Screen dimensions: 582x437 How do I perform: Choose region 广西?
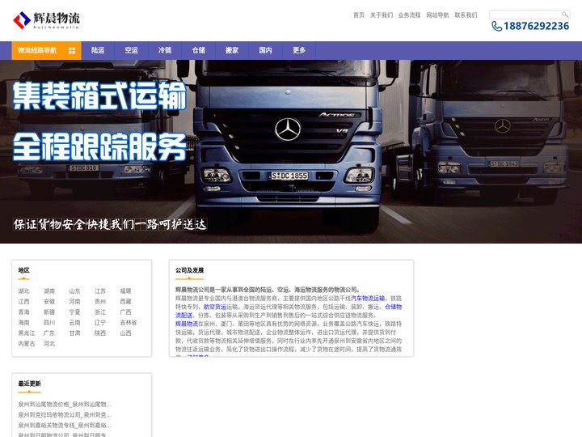coord(125,312)
